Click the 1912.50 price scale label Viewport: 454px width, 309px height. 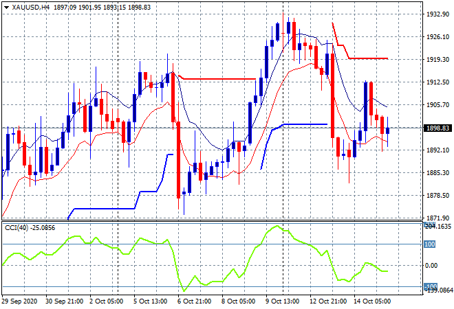(x=437, y=82)
